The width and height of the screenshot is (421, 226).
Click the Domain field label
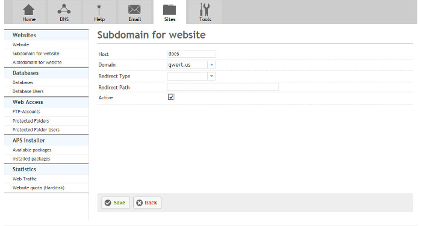107,65
